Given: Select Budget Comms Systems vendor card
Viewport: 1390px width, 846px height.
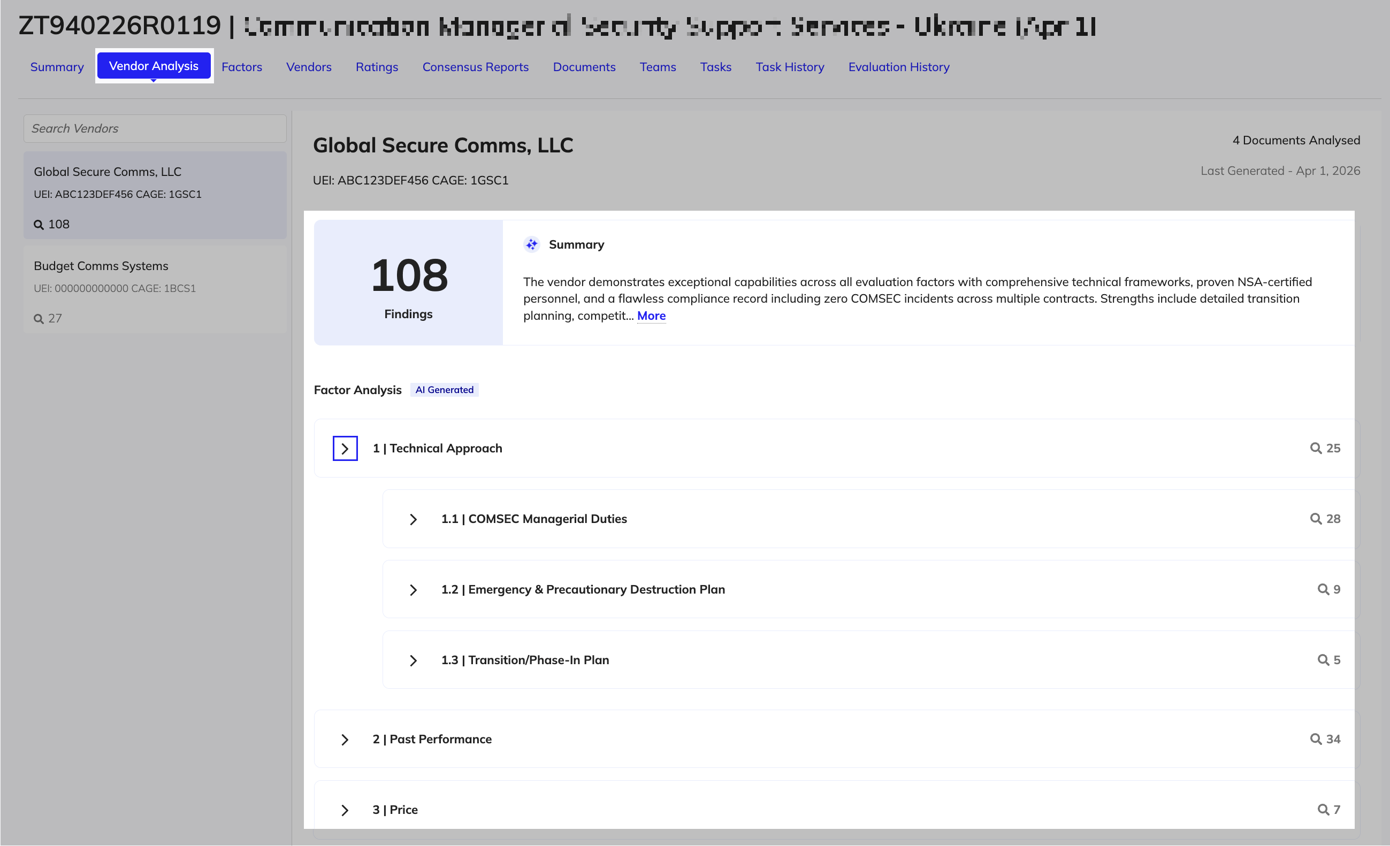Looking at the screenshot, I should click(155, 289).
